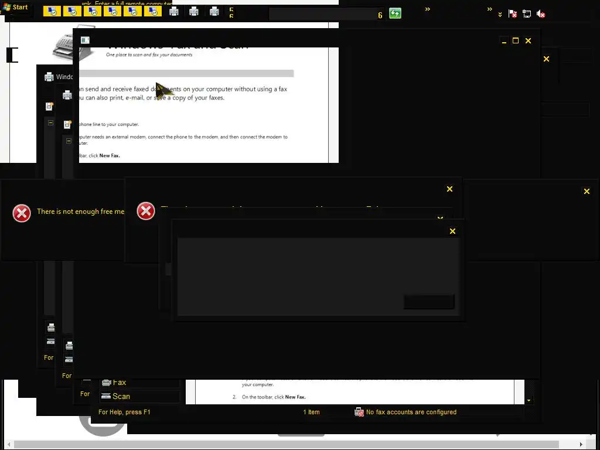Click the horizontal scrollbar left arrow
This screenshot has height=450, width=600.
[x=8, y=445]
